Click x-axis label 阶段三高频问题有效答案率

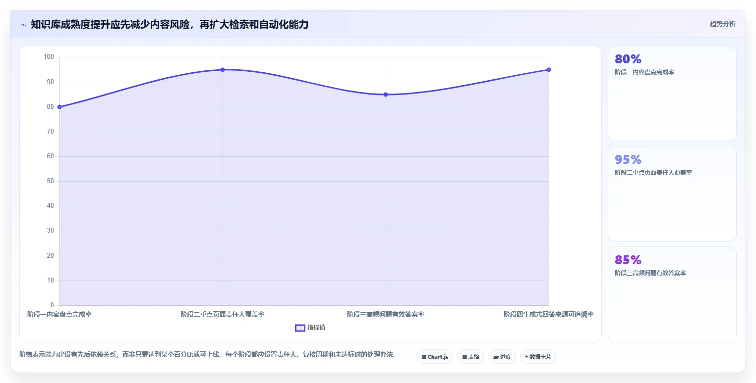tap(386, 314)
